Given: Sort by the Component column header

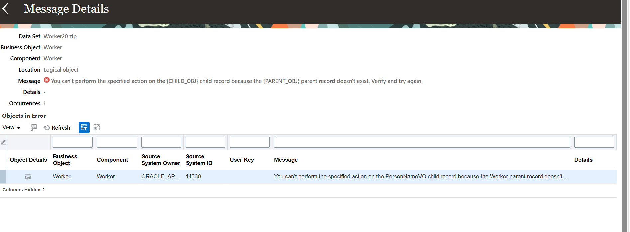Looking at the screenshot, I should tap(112, 160).
